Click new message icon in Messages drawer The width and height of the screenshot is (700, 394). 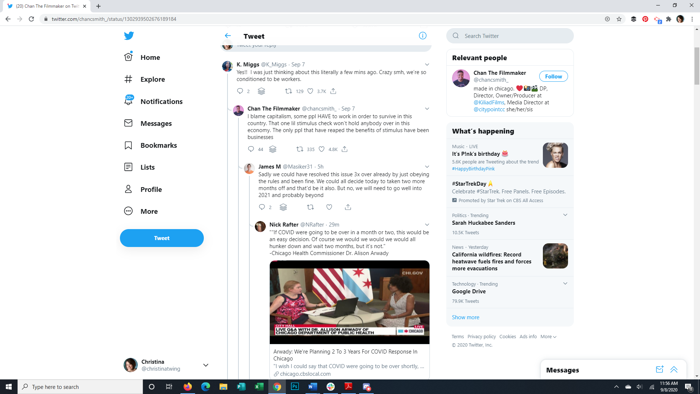[660, 370]
